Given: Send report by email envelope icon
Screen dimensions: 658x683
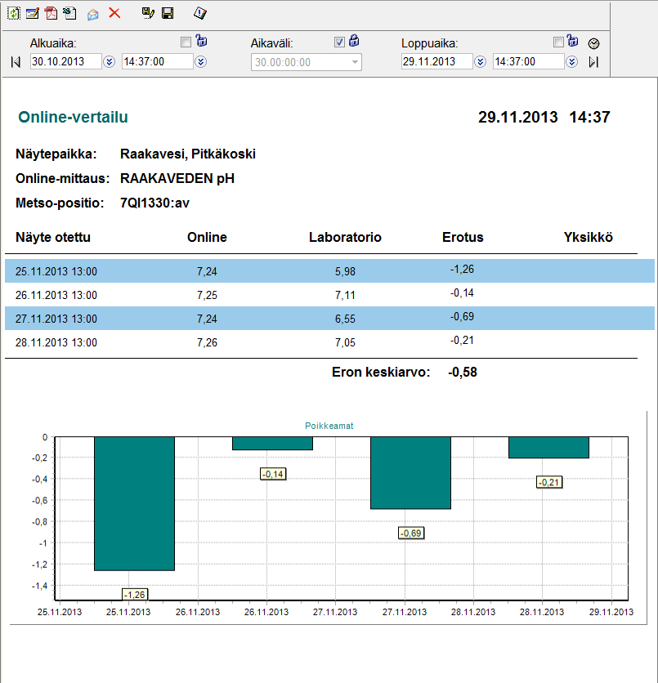Looking at the screenshot, I should click(x=92, y=15).
